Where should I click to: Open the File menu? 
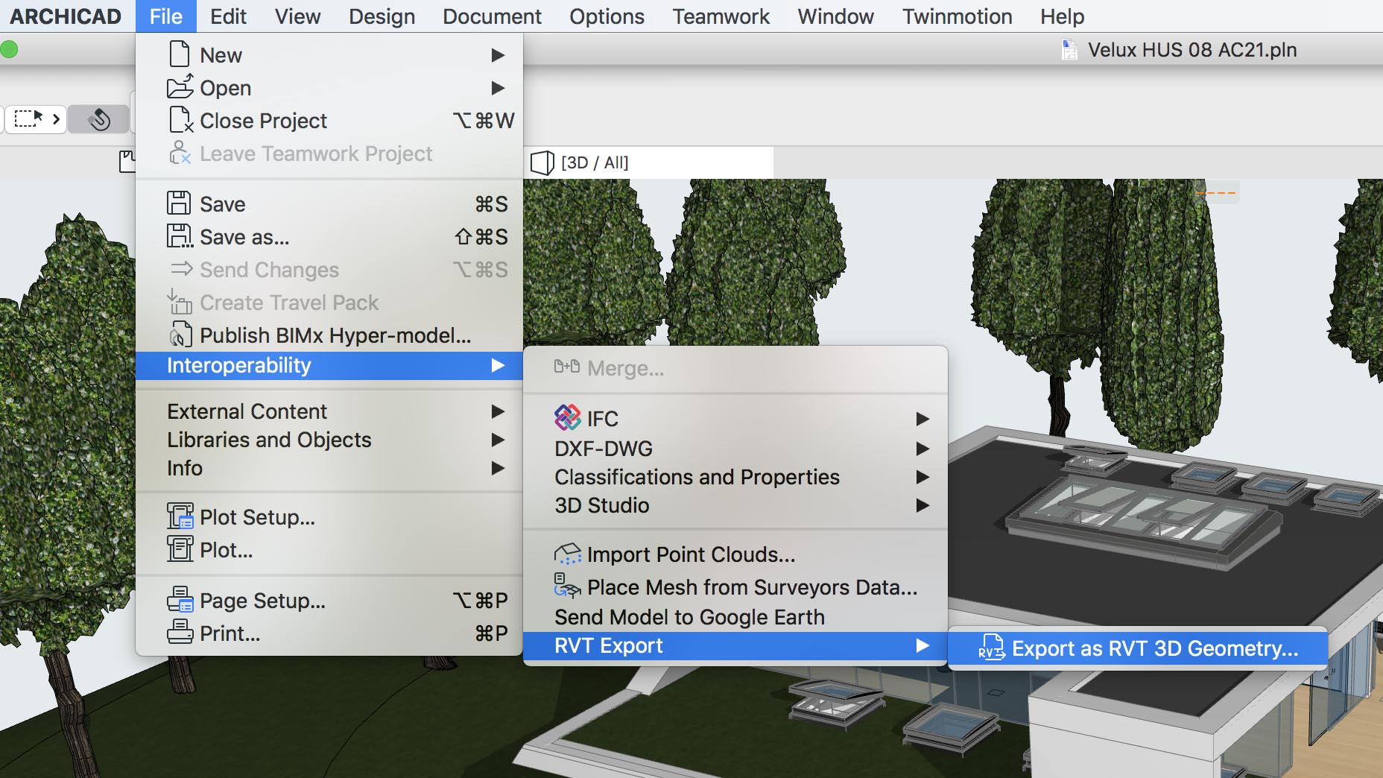[165, 16]
